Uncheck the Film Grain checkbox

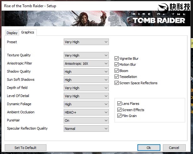click(x=119, y=116)
